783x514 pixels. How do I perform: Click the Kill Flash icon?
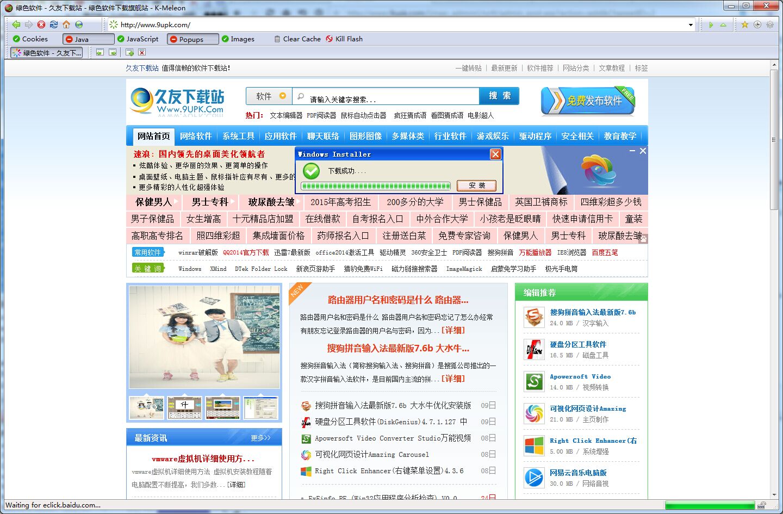[329, 39]
